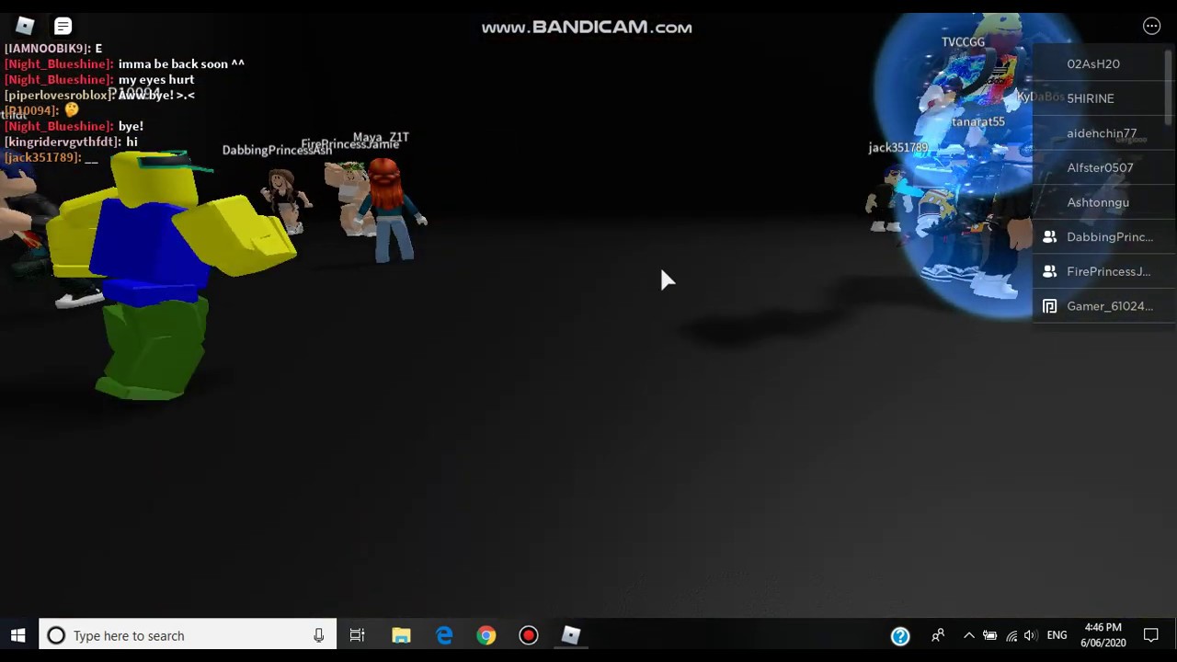Select player Alfster0507 in the player list

1103,167
